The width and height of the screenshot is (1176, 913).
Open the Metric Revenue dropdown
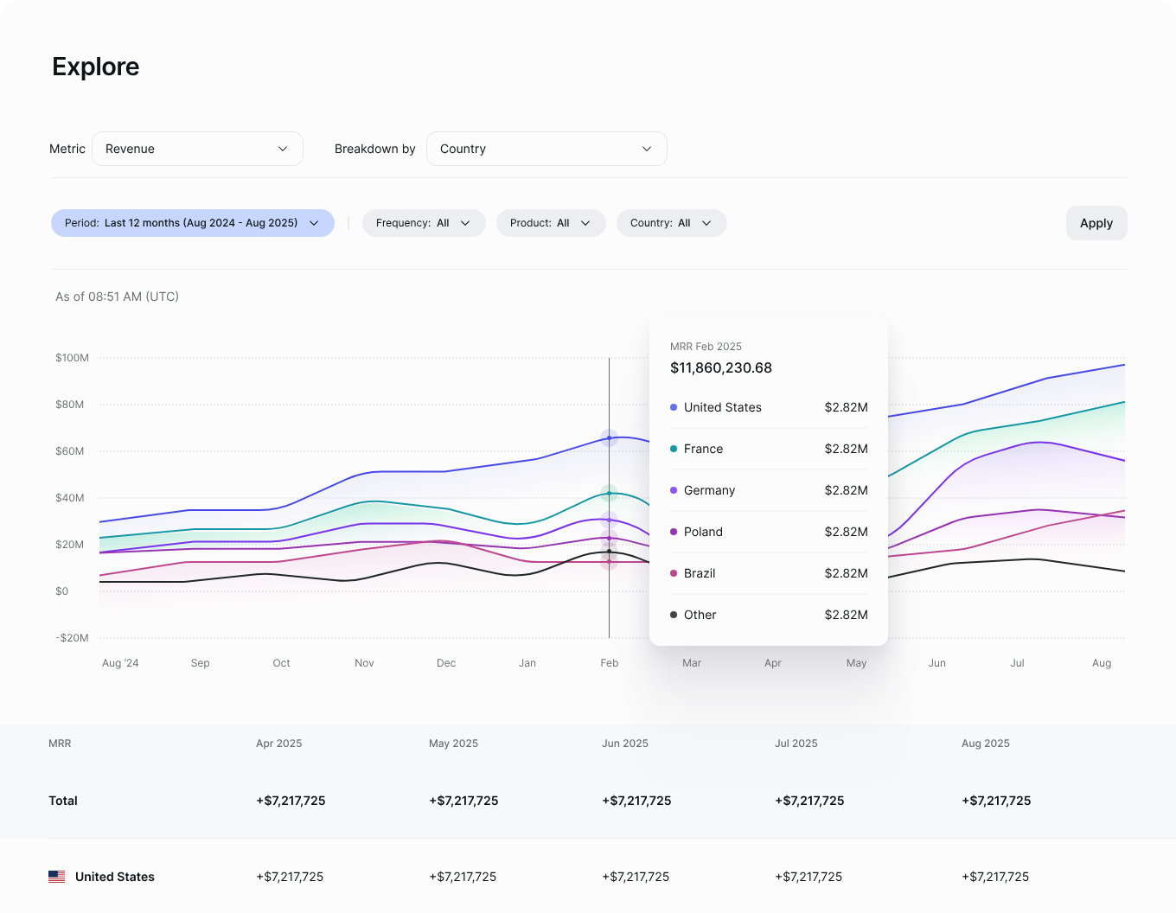pos(197,149)
